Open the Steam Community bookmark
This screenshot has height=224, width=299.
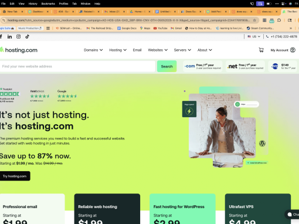pos(260,28)
